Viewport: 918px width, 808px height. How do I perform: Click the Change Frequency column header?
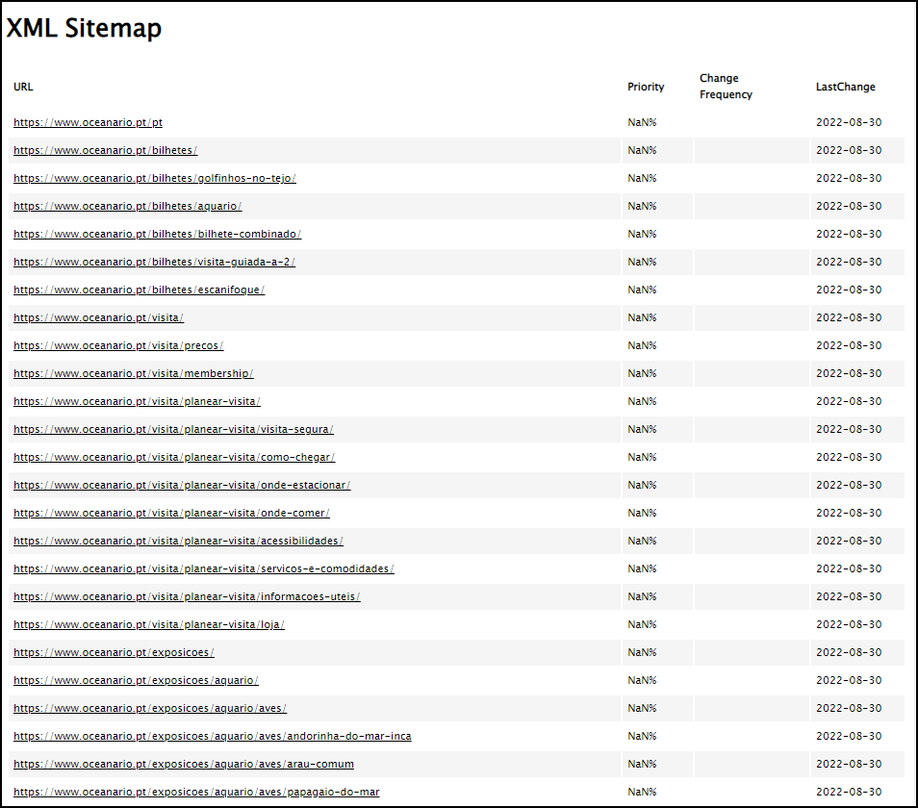click(726, 86)
